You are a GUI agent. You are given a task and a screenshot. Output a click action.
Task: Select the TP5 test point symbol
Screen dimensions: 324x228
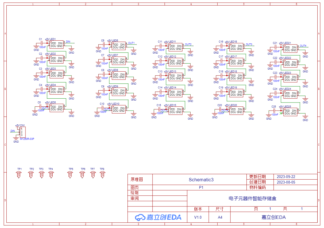[70, 175]
